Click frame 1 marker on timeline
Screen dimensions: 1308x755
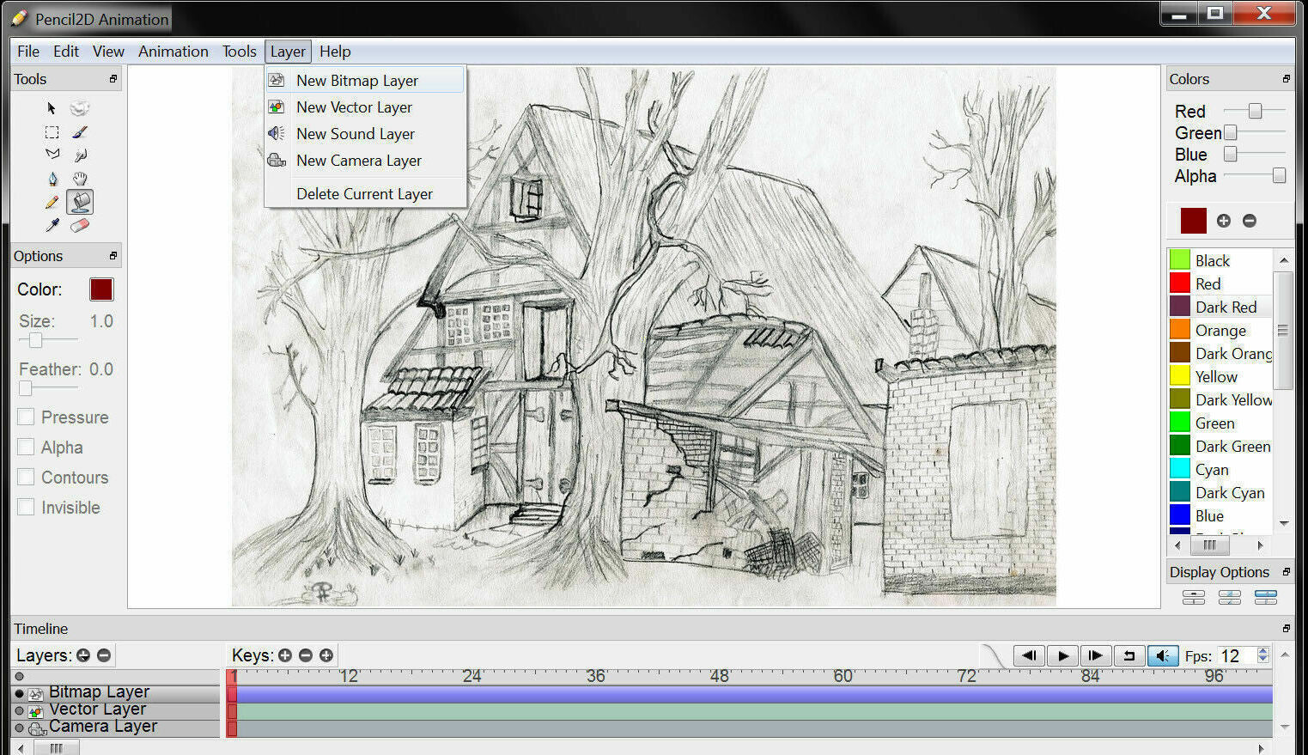[232, 677]
